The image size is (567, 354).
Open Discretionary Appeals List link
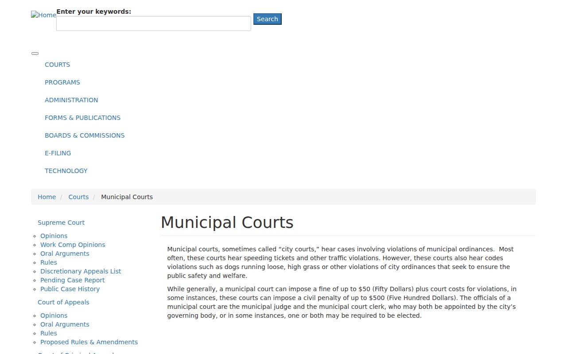(81, 271)
